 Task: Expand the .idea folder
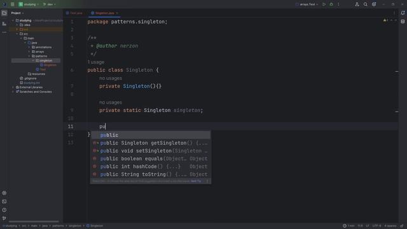click(x=17, y=25)
